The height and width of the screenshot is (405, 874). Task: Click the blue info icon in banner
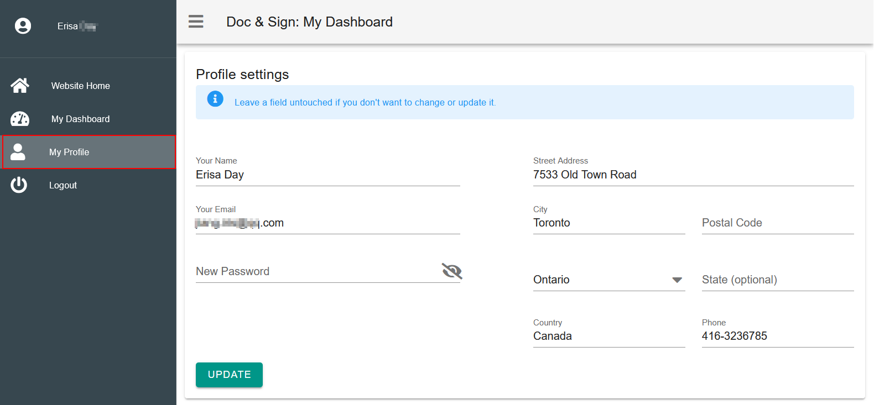pos(215,99)
